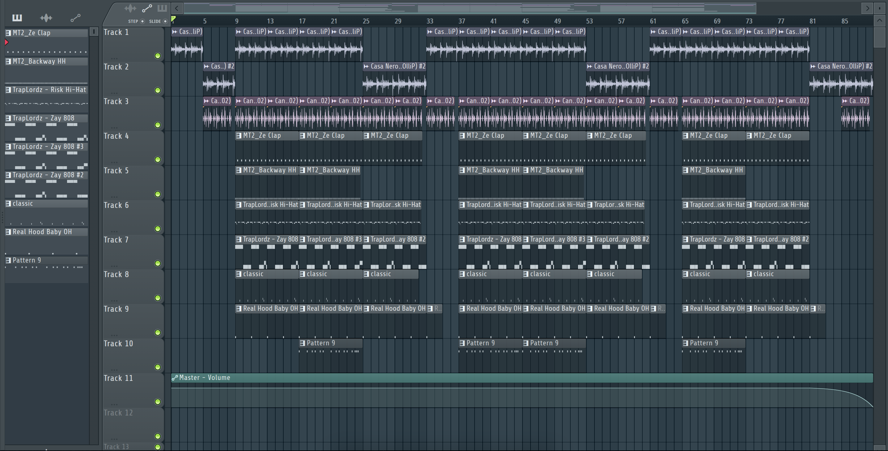The image size is (888, 451).
Task: Click the Track 8 name label
Action: point(116,275)
